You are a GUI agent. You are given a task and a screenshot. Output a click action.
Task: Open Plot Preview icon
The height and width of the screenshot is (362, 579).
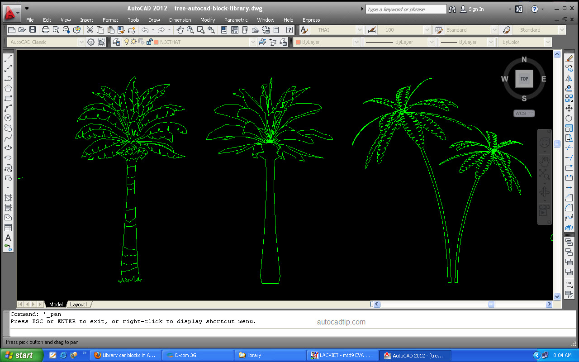[56, 30]
